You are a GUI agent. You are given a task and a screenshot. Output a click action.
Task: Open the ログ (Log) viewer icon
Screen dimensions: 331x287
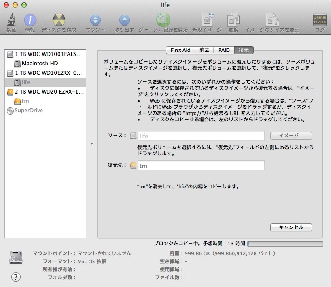[x=319, y=20]
